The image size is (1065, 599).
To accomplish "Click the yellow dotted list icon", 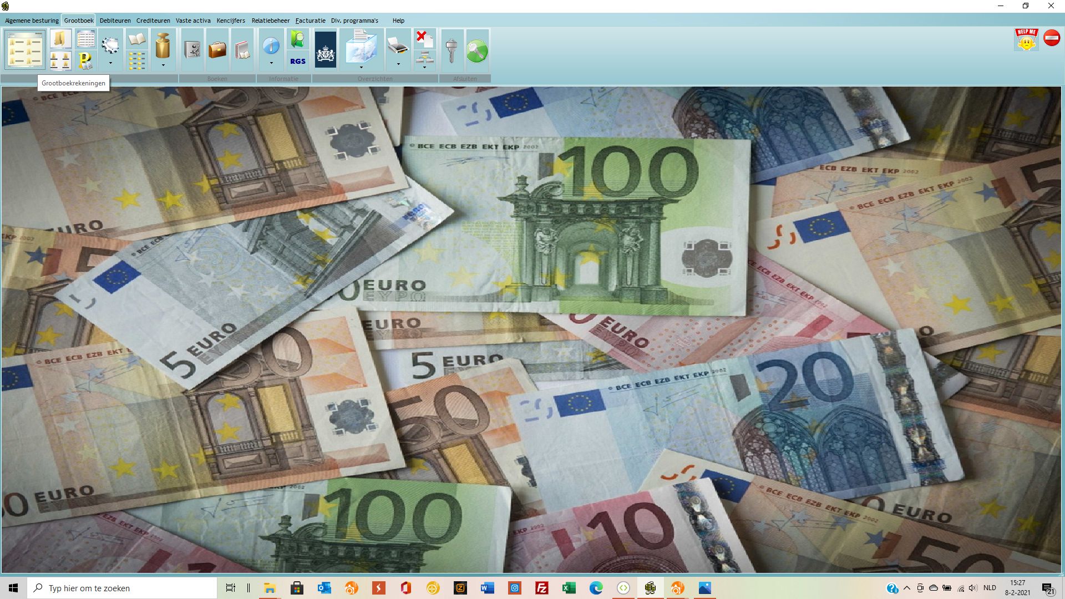I will pos(136,60).
